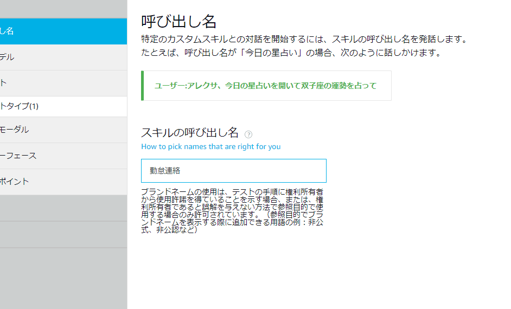511x309 pixels.
Task: Click the '呼び出し名' page heading
Action: click(178, 22)
